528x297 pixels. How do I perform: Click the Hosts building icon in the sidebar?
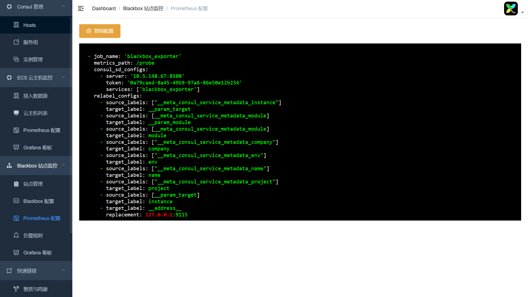[16, 25]
